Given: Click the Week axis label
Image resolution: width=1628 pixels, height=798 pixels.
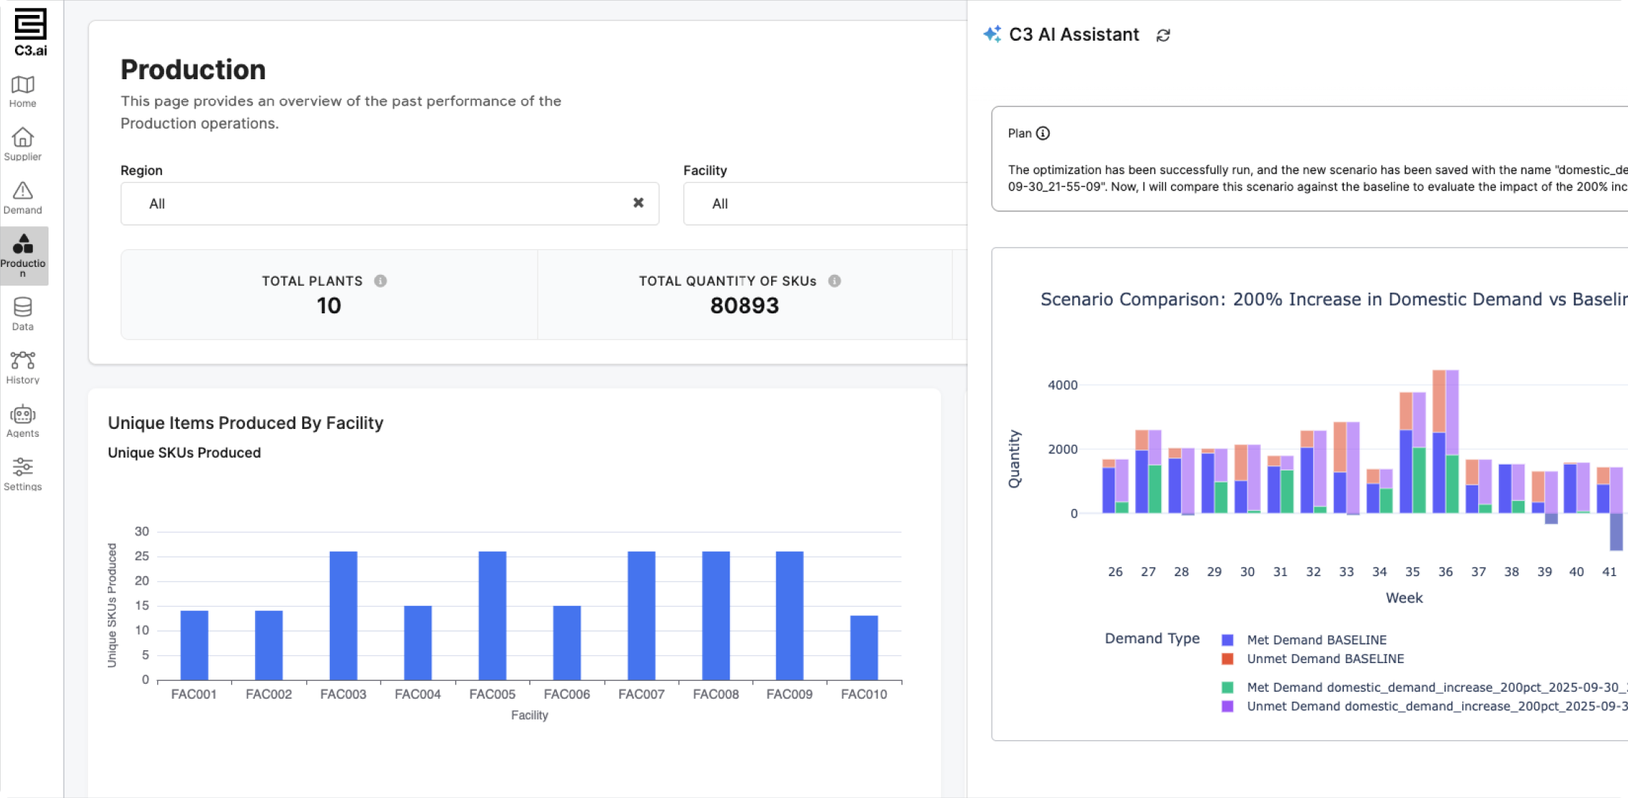Looking at the screenshot, I should (1404, 598).
